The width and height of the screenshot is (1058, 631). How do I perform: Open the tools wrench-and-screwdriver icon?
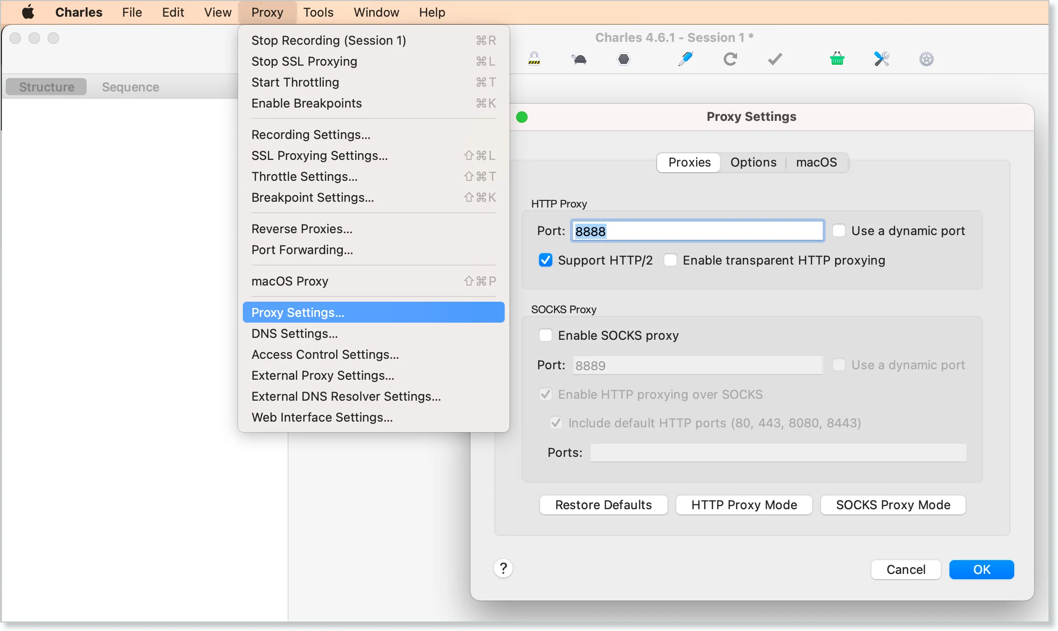tap(880, 59)
